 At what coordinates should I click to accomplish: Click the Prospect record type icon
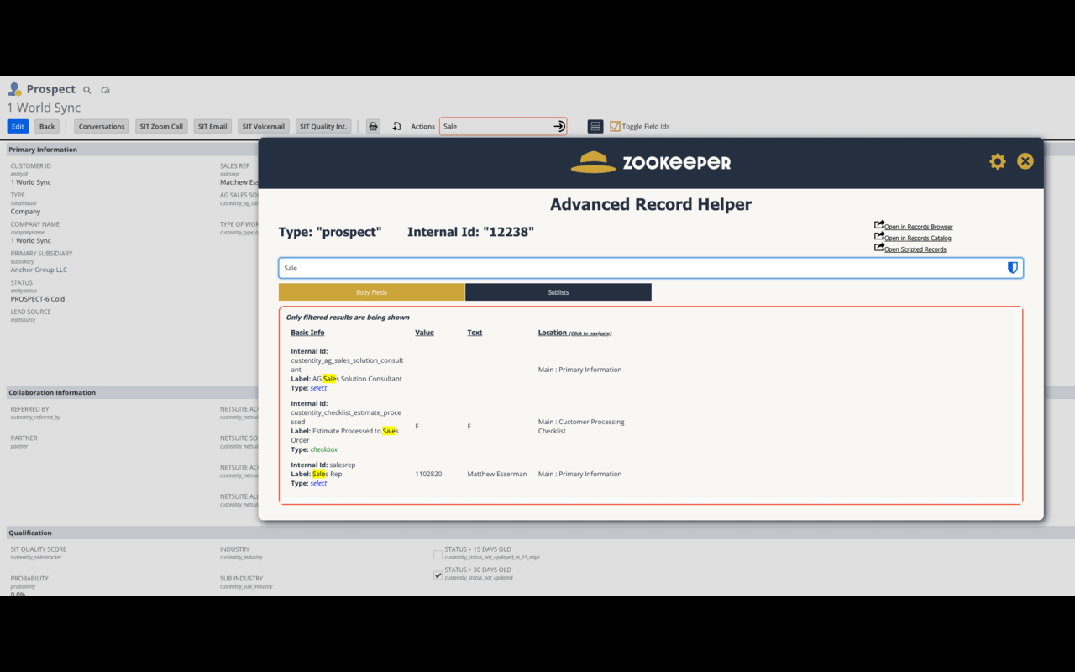(x=14, y=89)
